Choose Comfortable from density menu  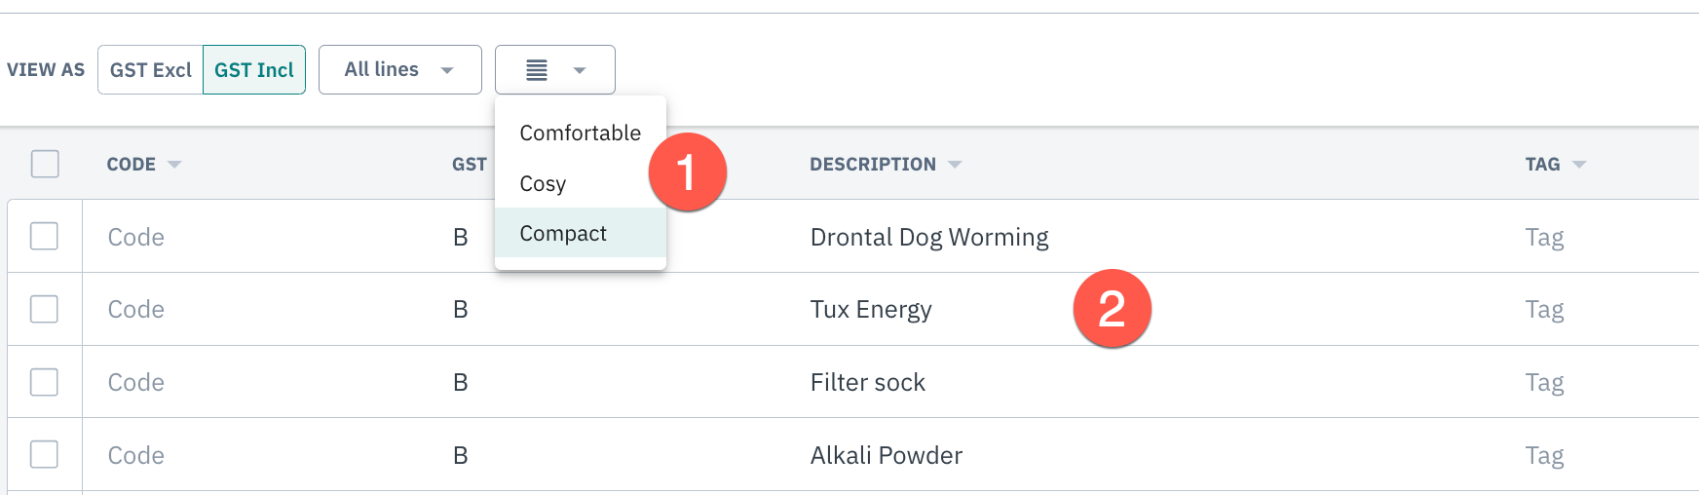pos(581,133)
